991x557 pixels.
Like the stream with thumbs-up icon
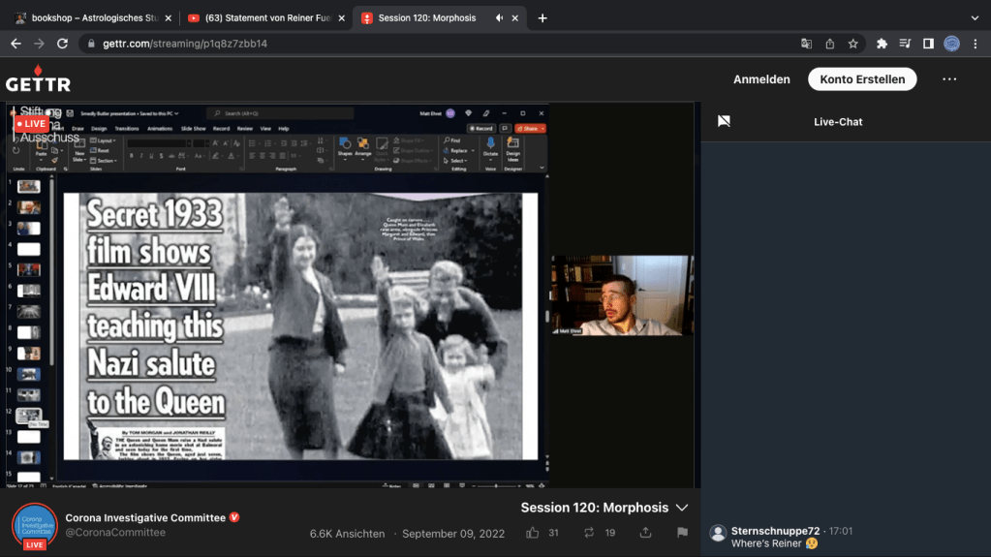532,533
